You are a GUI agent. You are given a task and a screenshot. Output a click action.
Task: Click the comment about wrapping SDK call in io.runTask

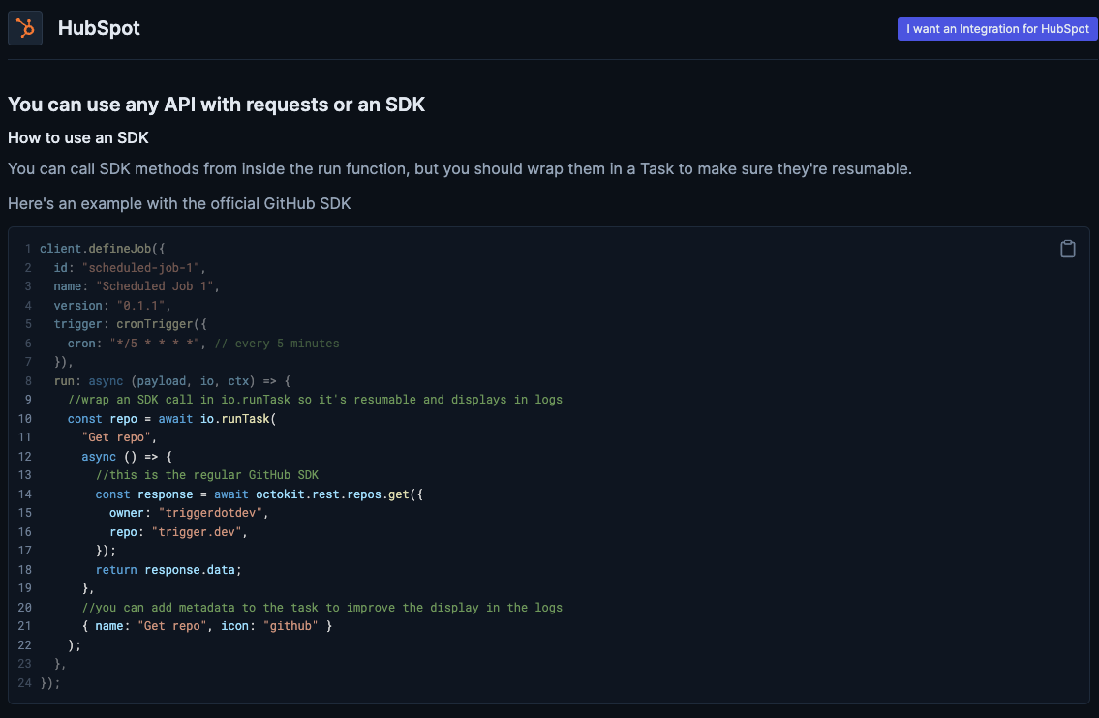pyautogui.click(x=316, y=400)
